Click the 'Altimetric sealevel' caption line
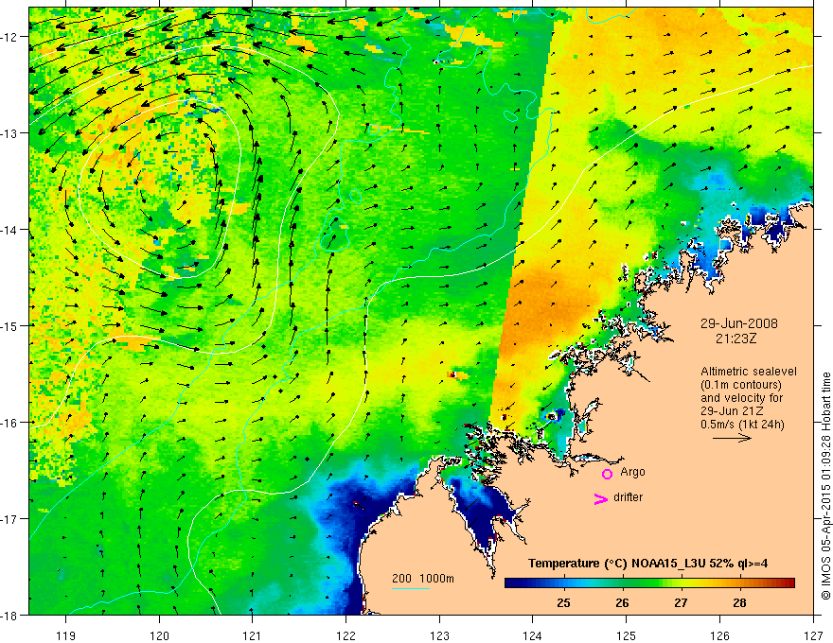833x643 pixels. tap(749, 372)
